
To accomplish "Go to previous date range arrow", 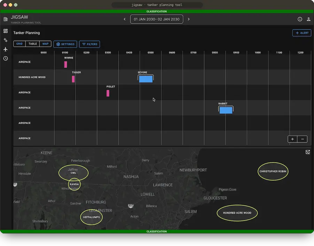I will coord(125,19).
